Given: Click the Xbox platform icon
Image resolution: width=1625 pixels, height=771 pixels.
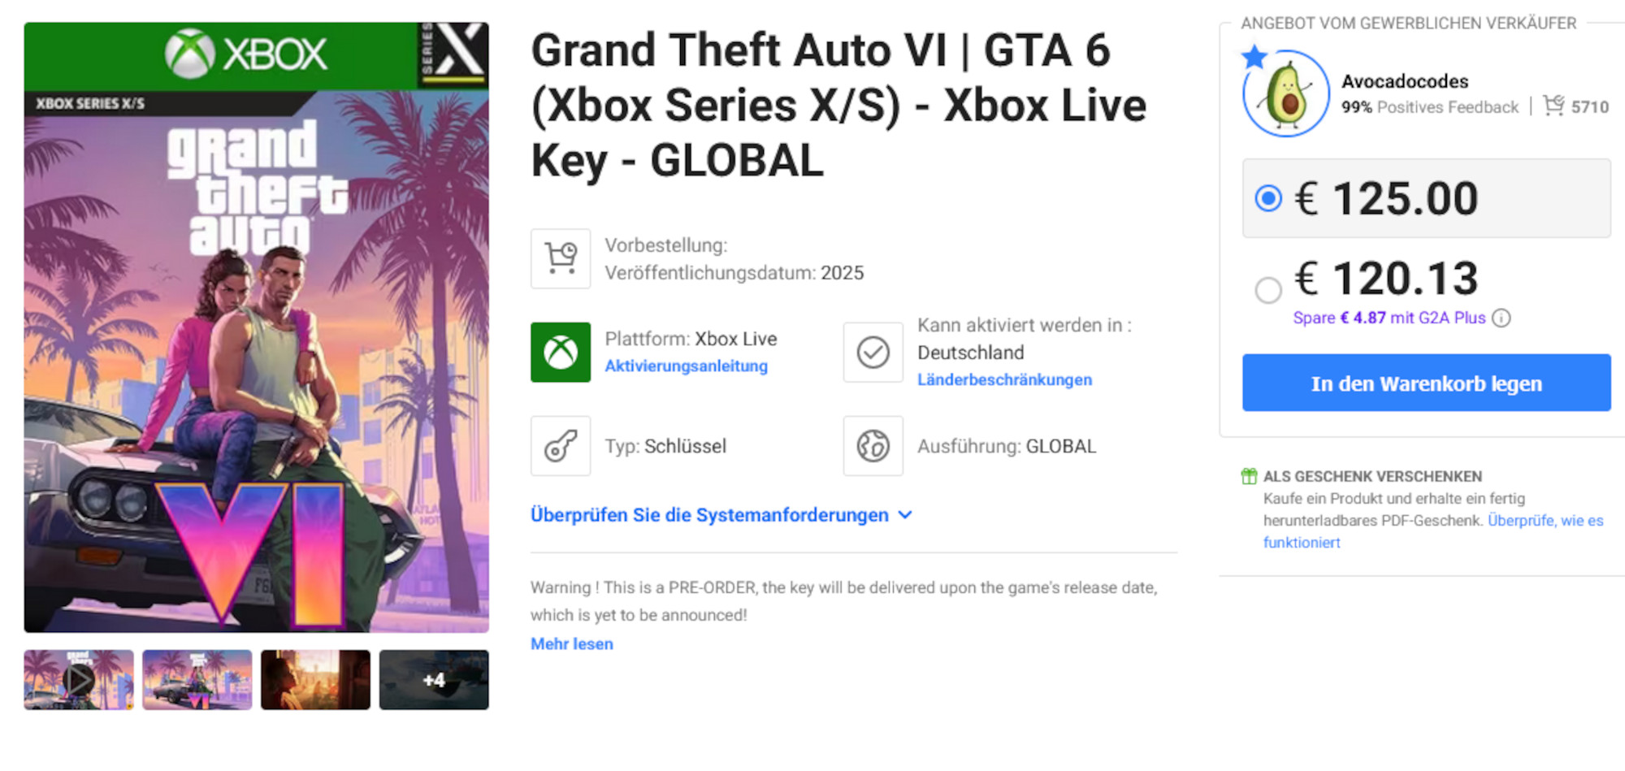Looking at the screenshot, I should pos(560,353).
